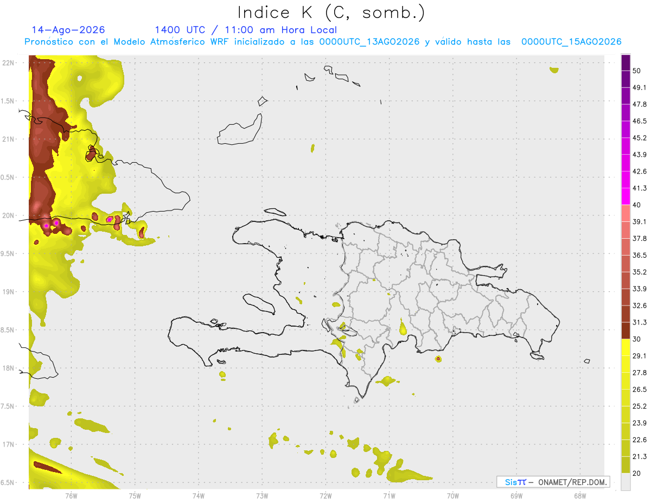Select the "32.6" colorbar value

click(640, 305)
